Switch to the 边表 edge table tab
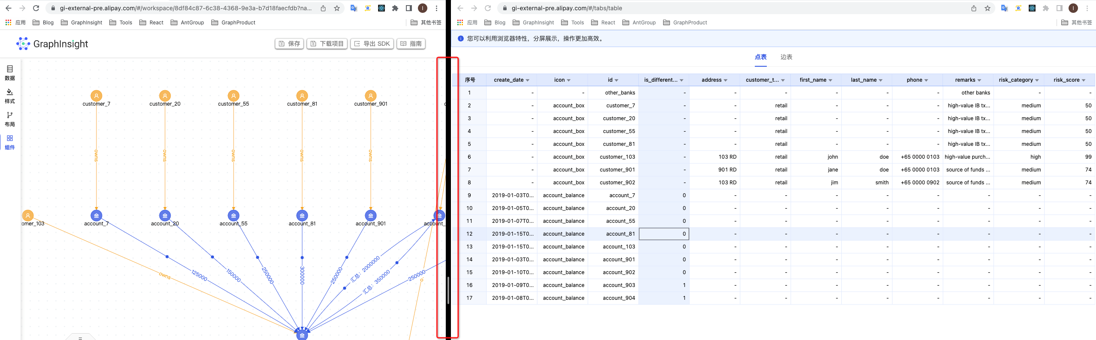Screen dimensions: 1096x340 tap(787, 57)
